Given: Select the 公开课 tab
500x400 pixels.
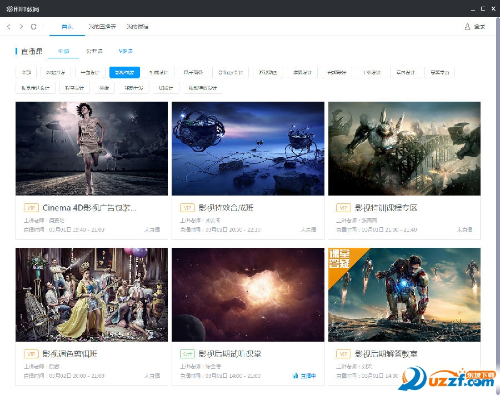Looking at the screenshot, I should click(94, 51).
